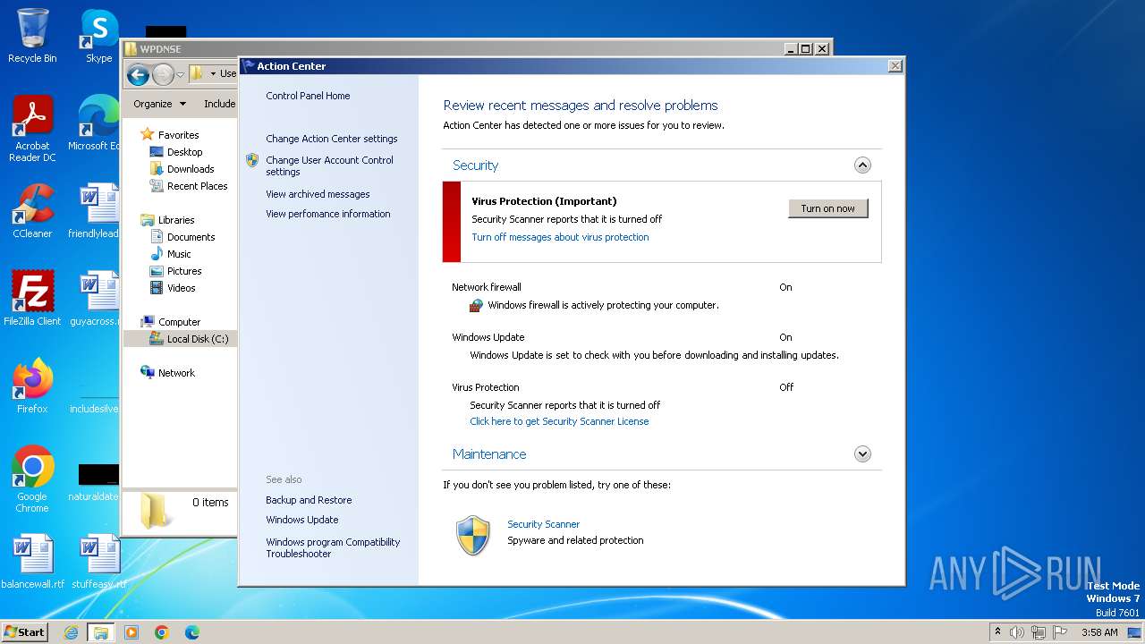This screenshot has height=644, width=1145.
Task: Click here to get Security Scanner License
Action: pos(559,421)
